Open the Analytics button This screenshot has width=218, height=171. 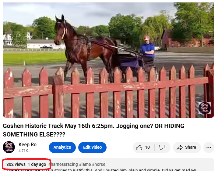(x=62, y=147)
